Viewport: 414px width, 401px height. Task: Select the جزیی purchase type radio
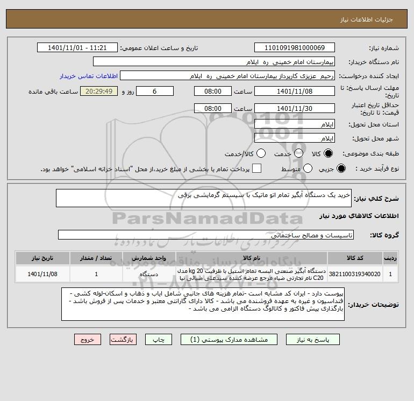tap(341, 168)
